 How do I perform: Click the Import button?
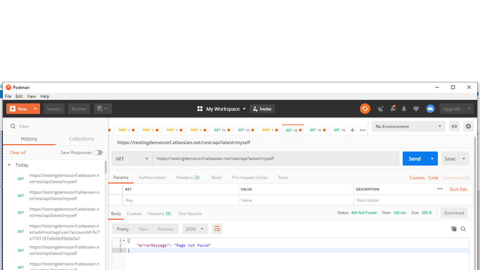[x=54, y=109]
